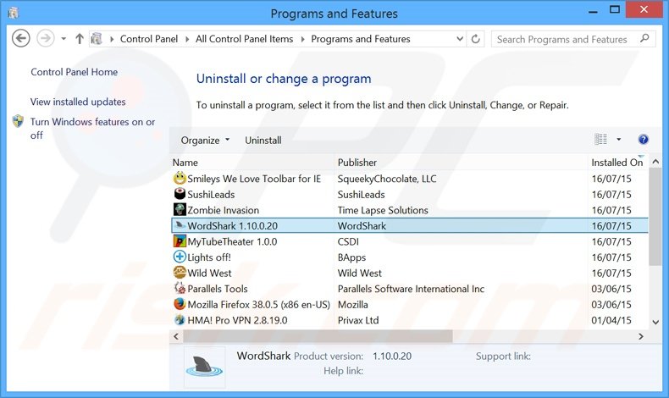Open the Help question mark icon

click(643, 140)
